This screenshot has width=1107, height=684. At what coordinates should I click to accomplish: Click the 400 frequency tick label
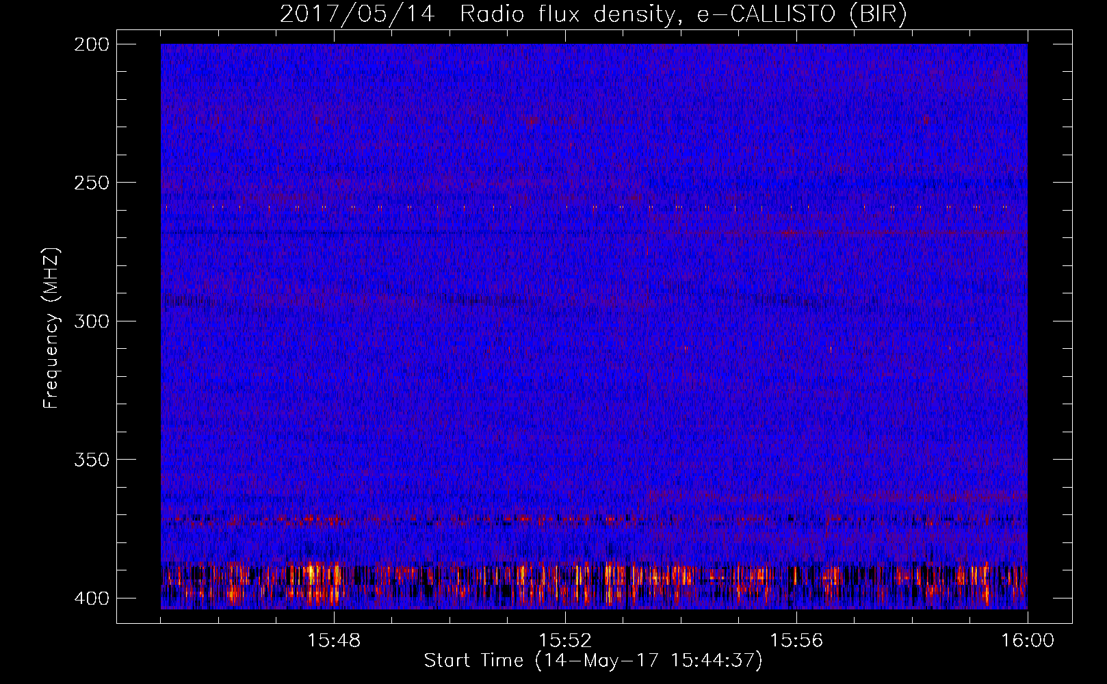[91, 598]
